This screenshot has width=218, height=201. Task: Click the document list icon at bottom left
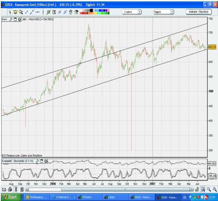point(22,190)
